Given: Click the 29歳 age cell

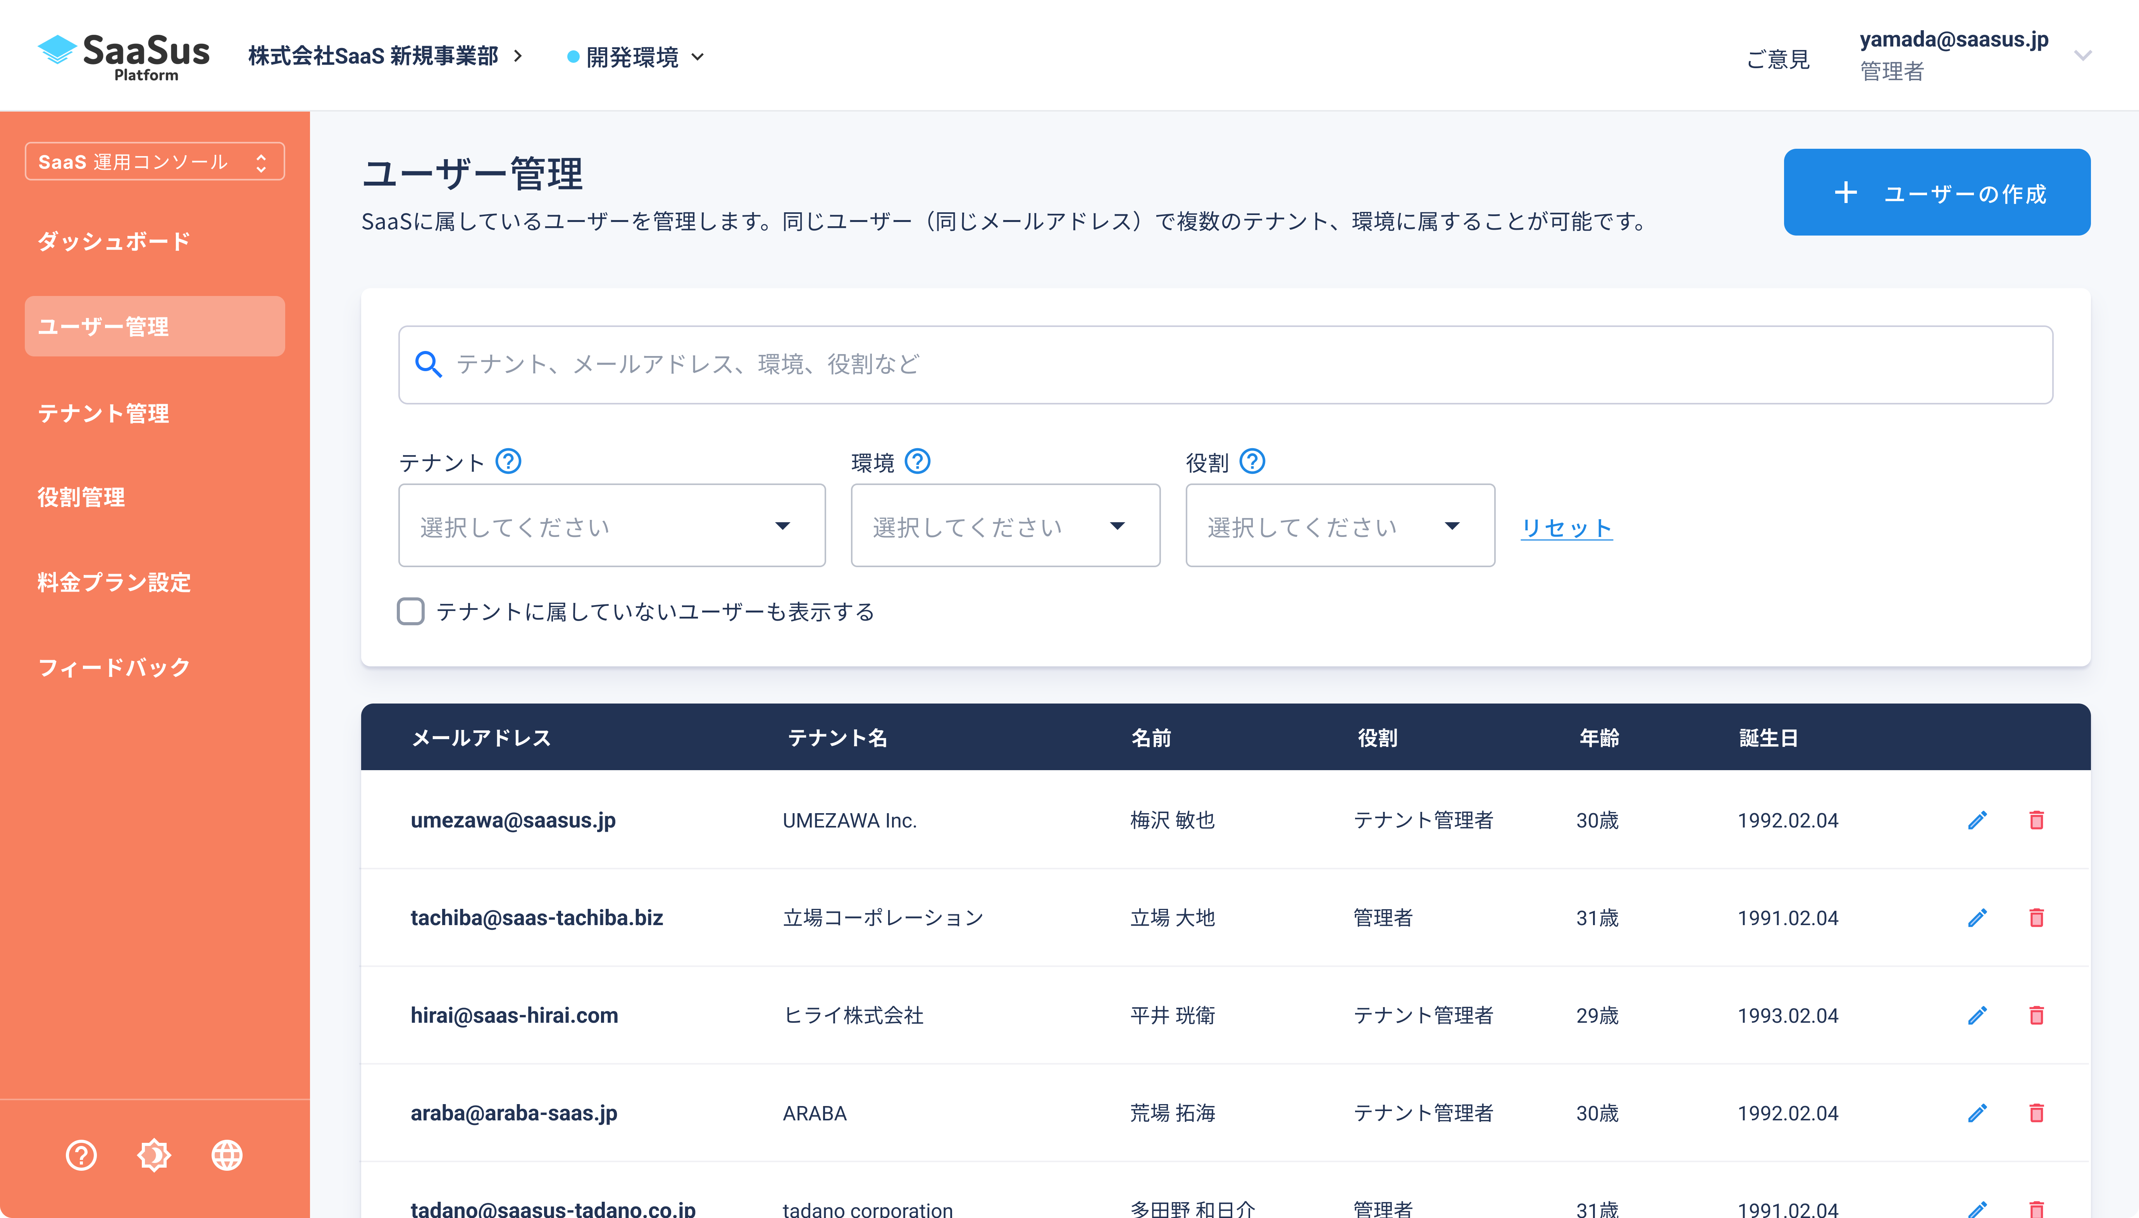Looking at the screenshot, I should pyautogui.click(x=1598, y=1015).
